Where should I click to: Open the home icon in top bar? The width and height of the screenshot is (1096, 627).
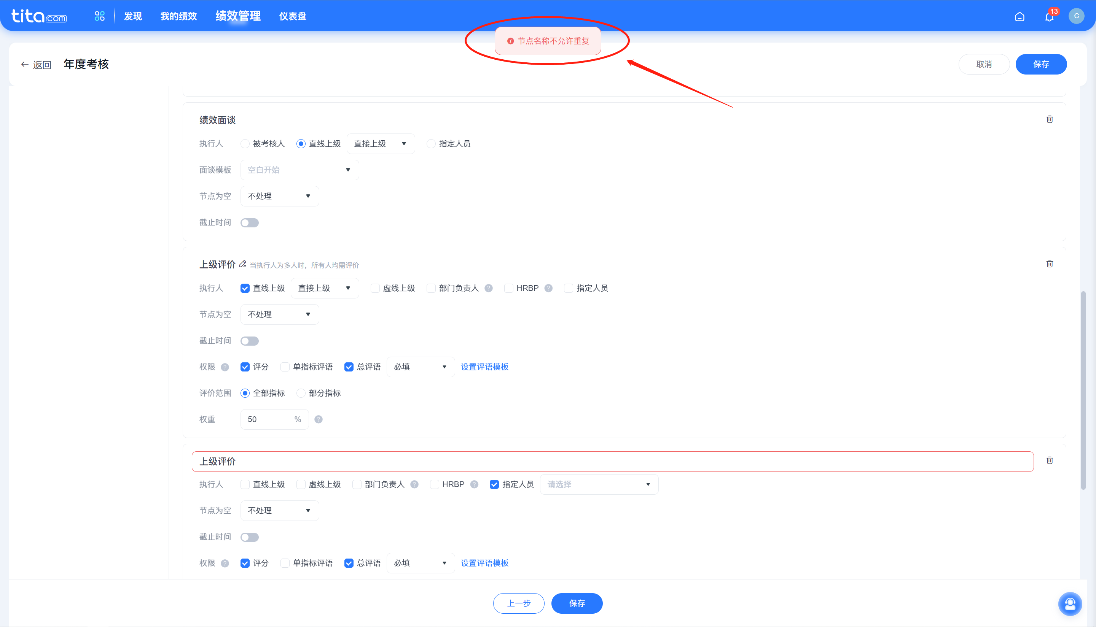click(x=1019, y=16)
